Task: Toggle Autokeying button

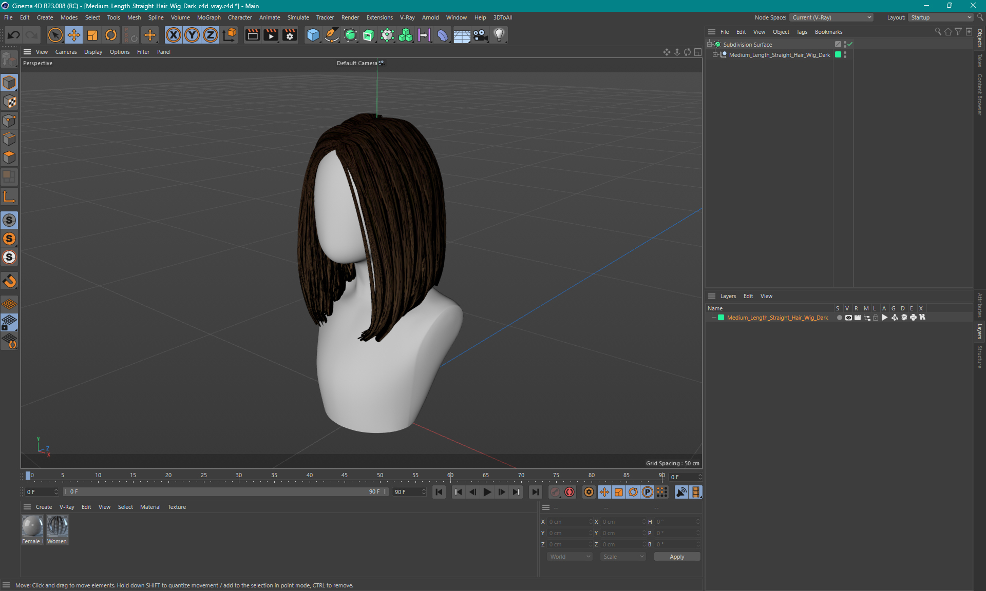Action: [570, 492]
